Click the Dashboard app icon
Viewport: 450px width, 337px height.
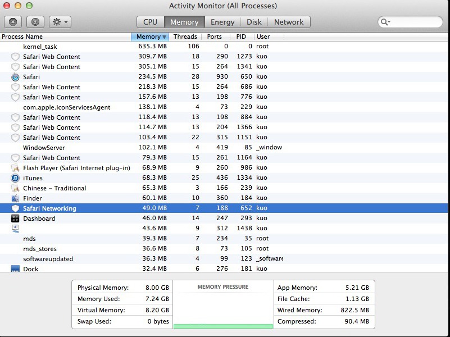point(15,218)
